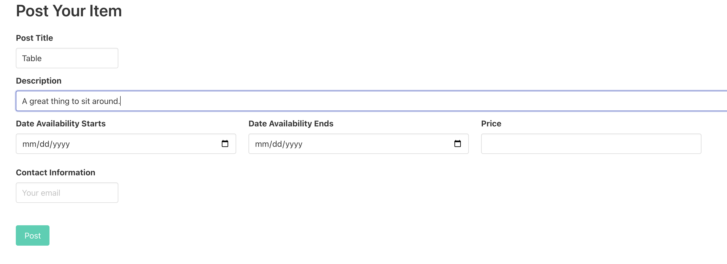Click the Price label
The height and width of the screenshot is (264, 727).
491,124
